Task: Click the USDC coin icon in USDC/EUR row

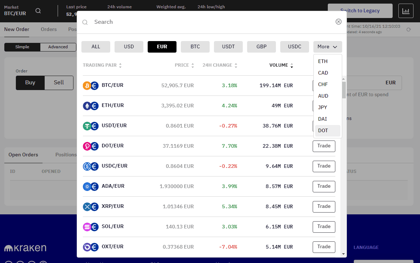Action: (x=87, y=166)
